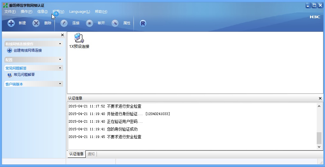Click the application logo in title bar
The height and width of the screenshot is (167, 325).
(x=5, y=5)
